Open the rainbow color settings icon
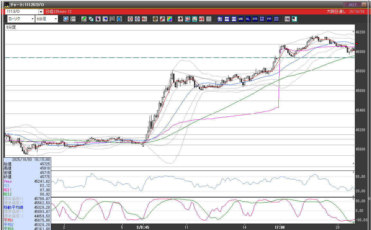 [169, 19]
